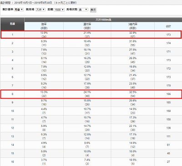The width and height of the screenshot is (182, 166).
Task: Click total 111 in row 13
Action: tap(168, 136)
